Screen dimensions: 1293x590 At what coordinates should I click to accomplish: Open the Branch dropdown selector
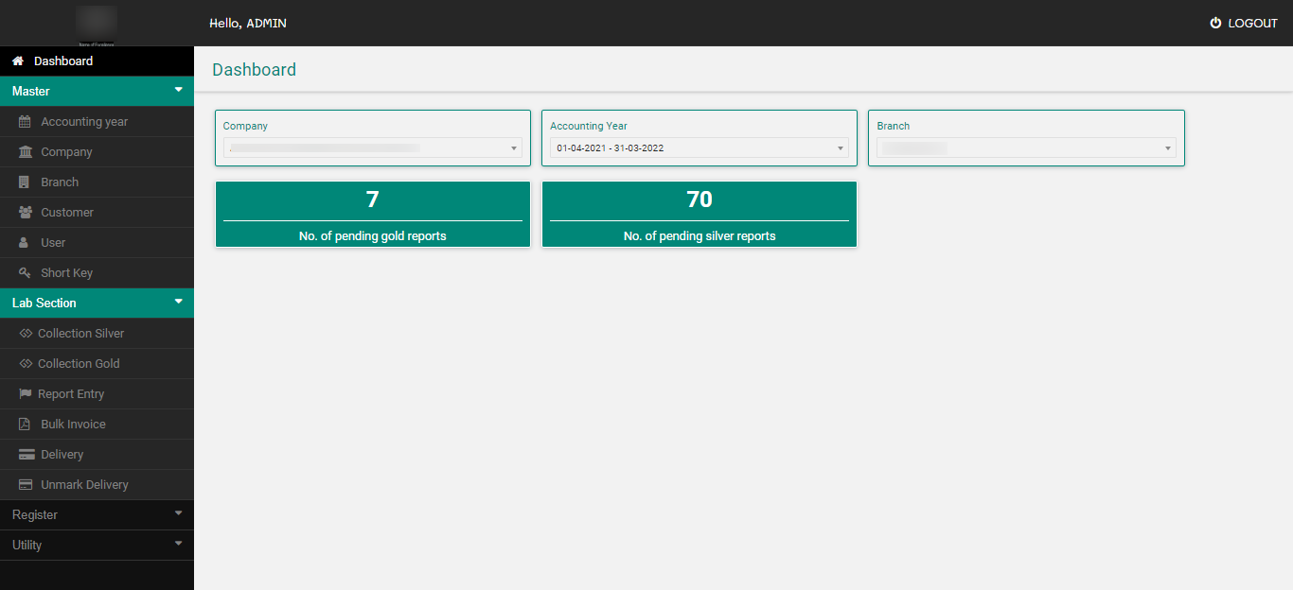1026,148
